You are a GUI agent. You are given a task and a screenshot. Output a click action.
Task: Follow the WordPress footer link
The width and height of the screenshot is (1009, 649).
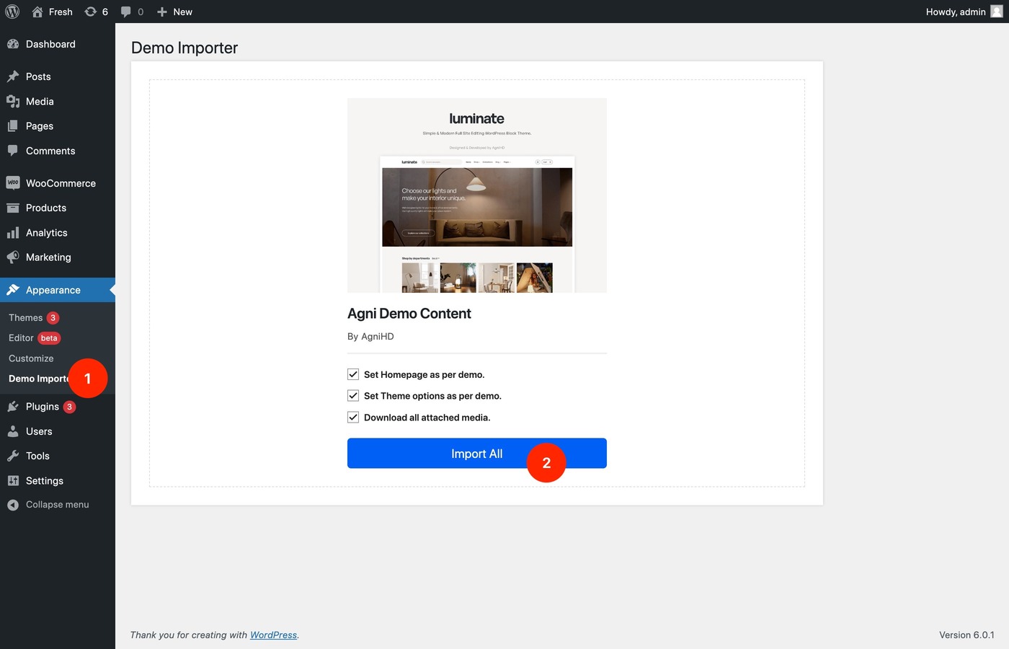(x=272, y=635)
